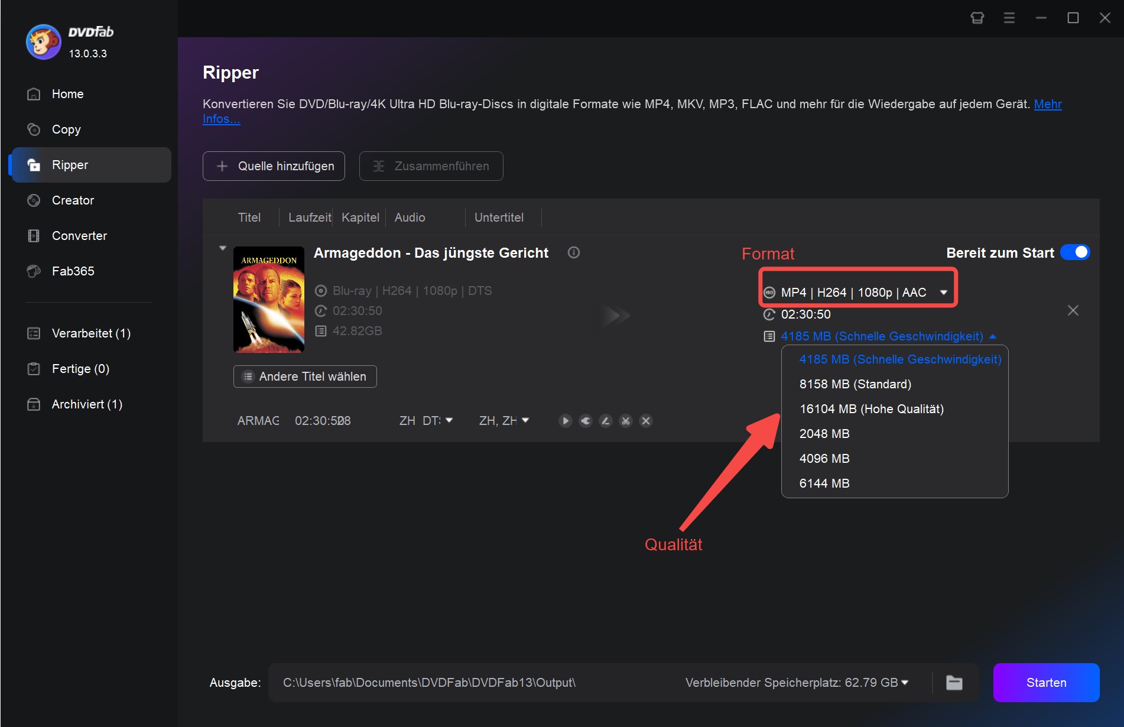Viewport: 1124px width, 727px height.
Task: Open the video edit pencil icon
Action: click(x=606, y=421)
